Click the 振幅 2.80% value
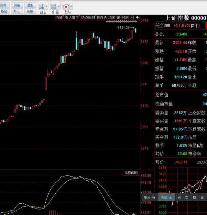The width and height of the screenshot is (207, 215). [x=182, y=69]
